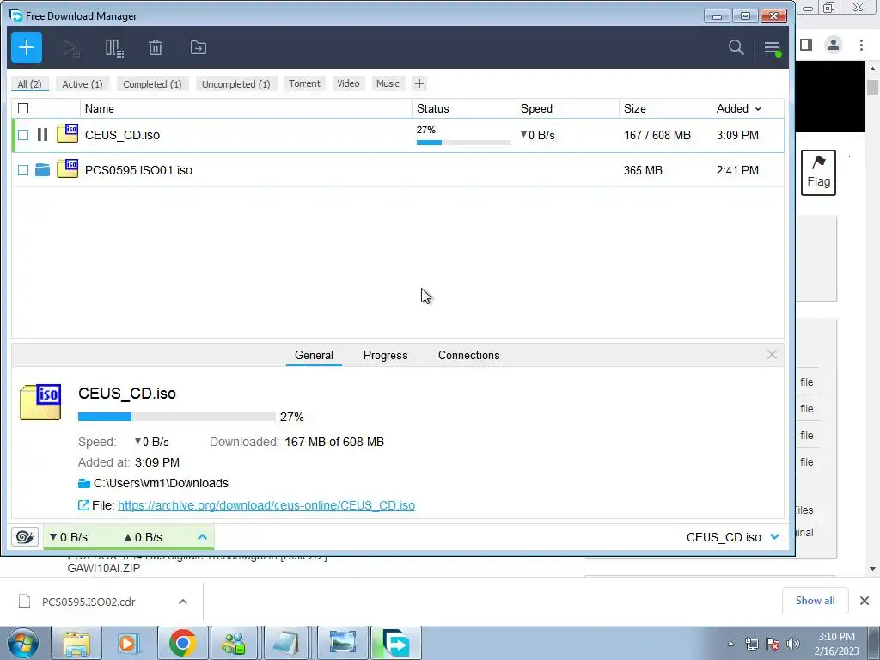The height and width of the screenshot is (660, 880).
Task: Add a new tag filter with plus
Action: [419, 83]
